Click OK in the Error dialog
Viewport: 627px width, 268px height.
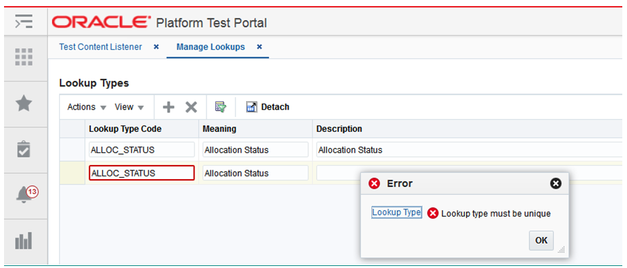tap(541, 240)
